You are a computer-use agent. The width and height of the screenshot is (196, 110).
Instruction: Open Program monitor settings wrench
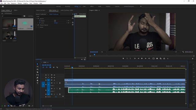(183, 52)
